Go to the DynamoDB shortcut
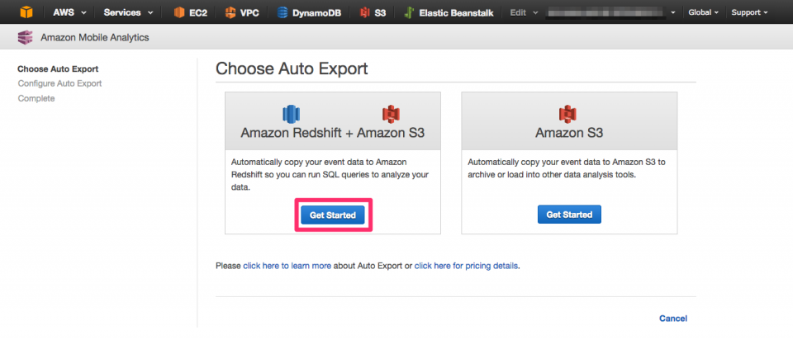 [308, 12]
